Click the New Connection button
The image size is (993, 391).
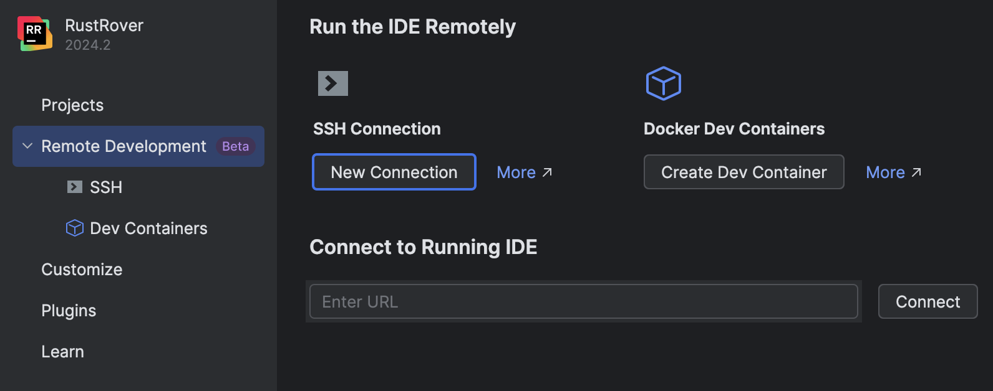pyautogui.click(x=394, y=172)
